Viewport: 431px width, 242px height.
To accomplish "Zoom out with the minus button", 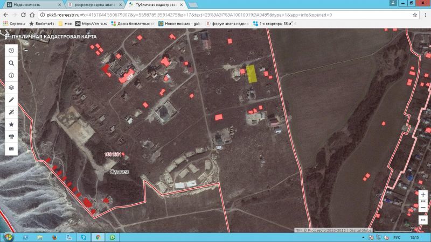I will click(x=423, y=207).
